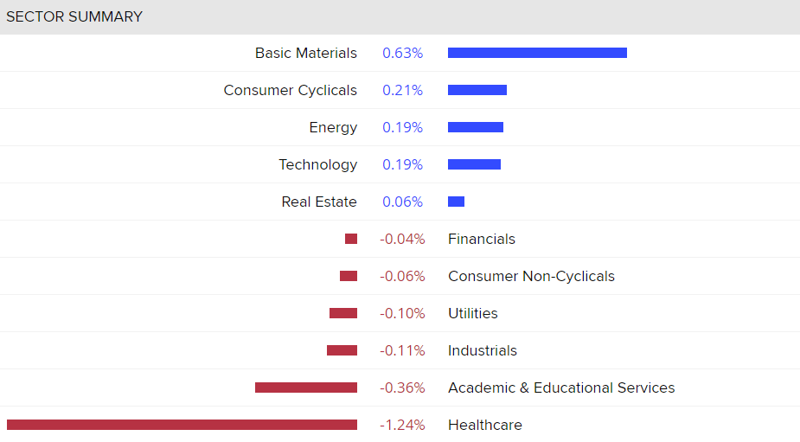
Task: Click the Real Estate sector name
Action: pos(318,202)
